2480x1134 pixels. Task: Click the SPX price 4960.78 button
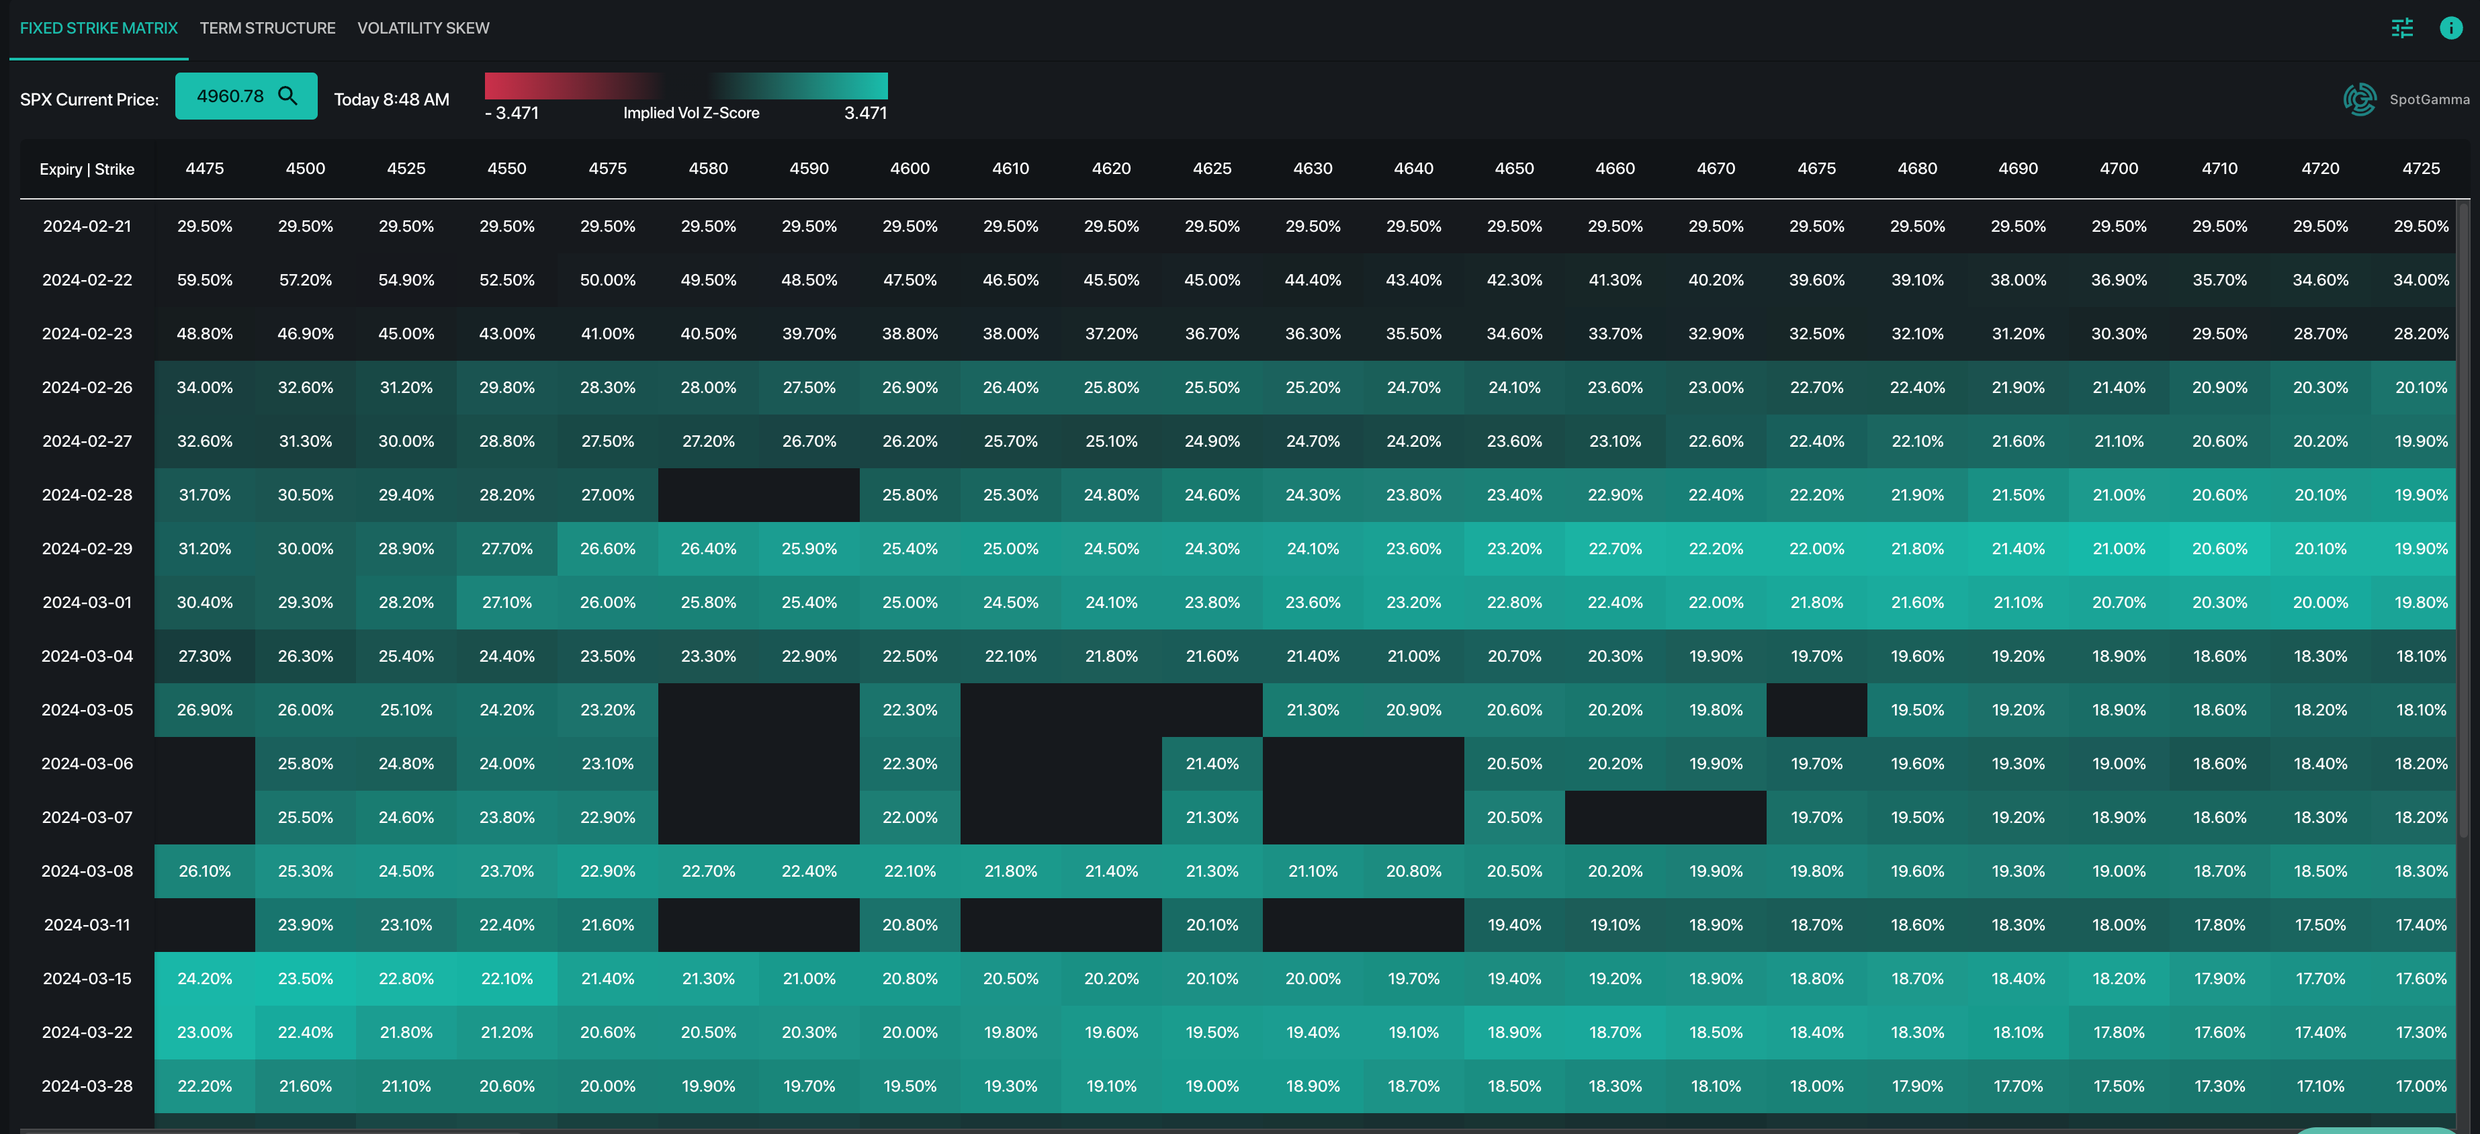pyautogui.click(x=230, y=95)
